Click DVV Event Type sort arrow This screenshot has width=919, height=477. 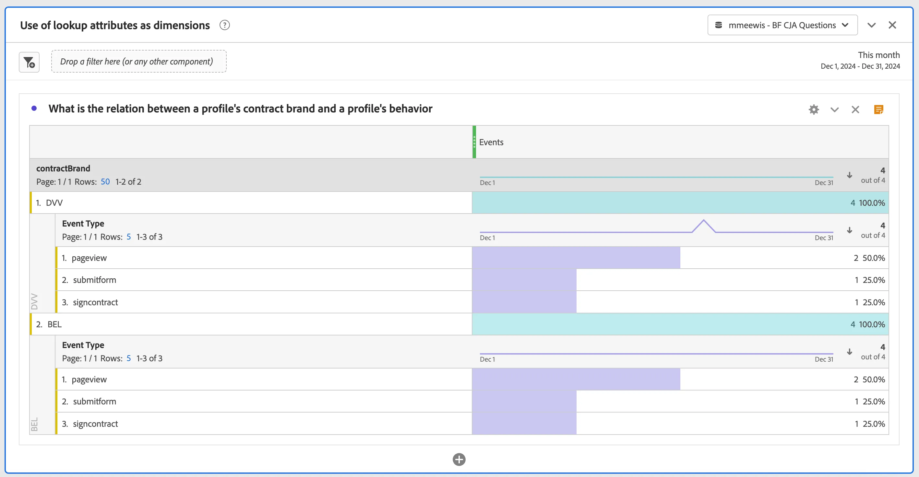[849, 230]
